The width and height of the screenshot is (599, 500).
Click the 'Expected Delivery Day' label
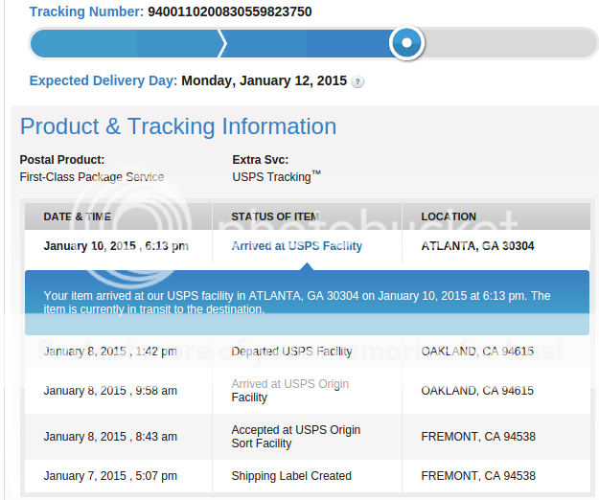104,81
